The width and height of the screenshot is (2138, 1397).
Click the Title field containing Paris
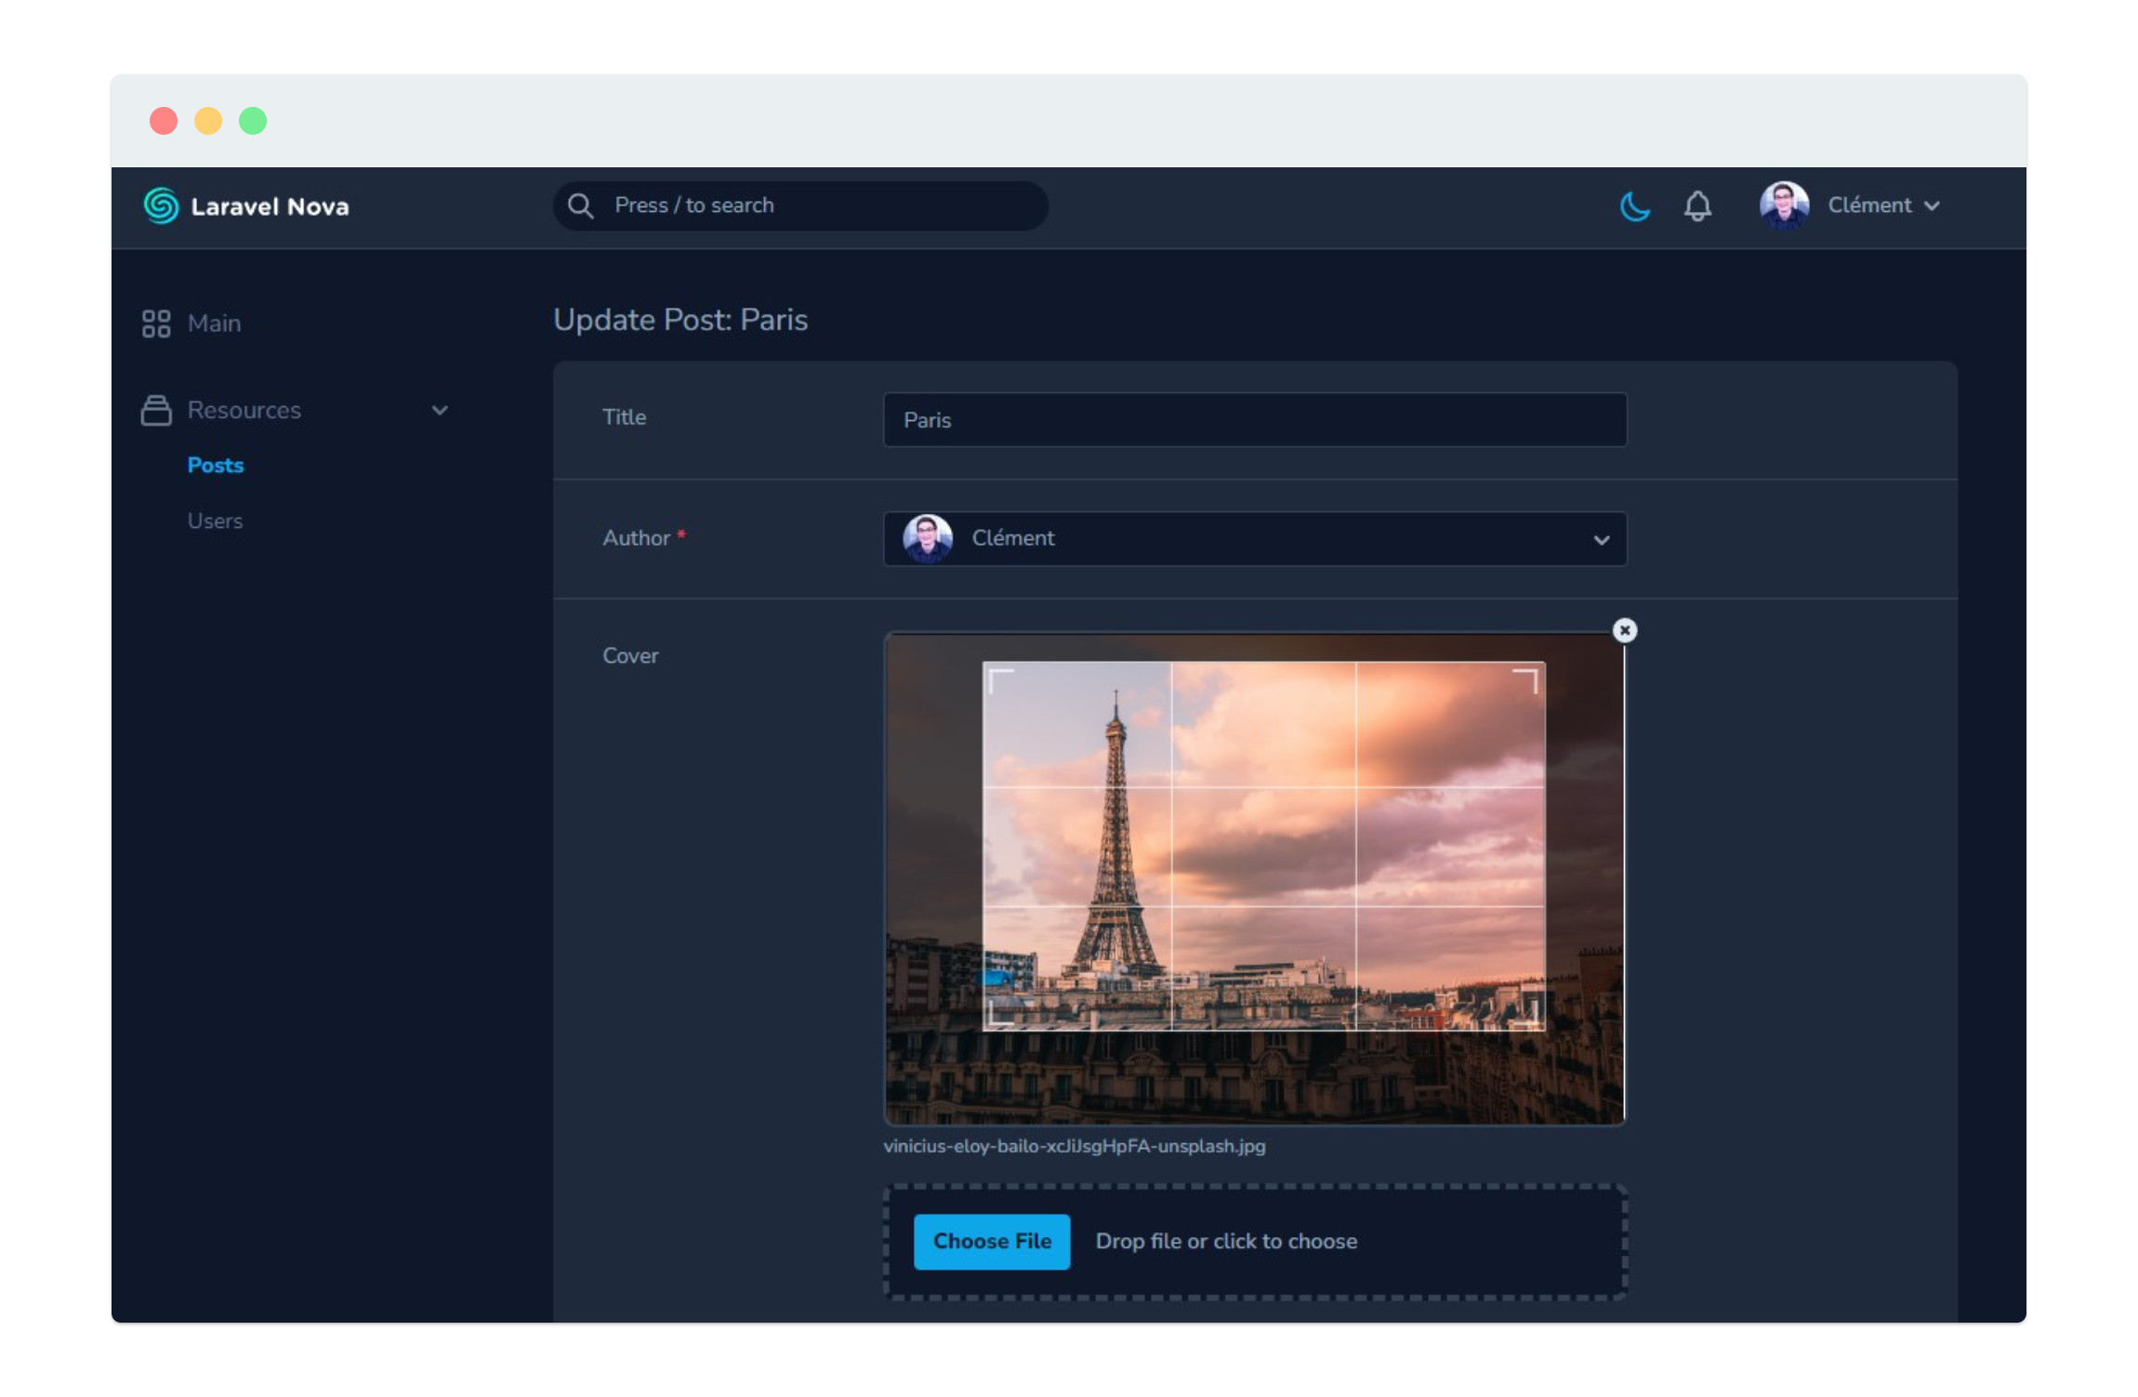click(x=1254, y=420)
